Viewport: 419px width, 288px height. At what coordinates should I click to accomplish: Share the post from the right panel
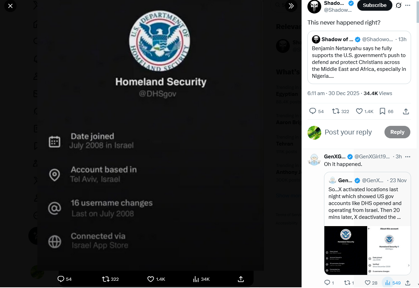click(x=406, y=111)
